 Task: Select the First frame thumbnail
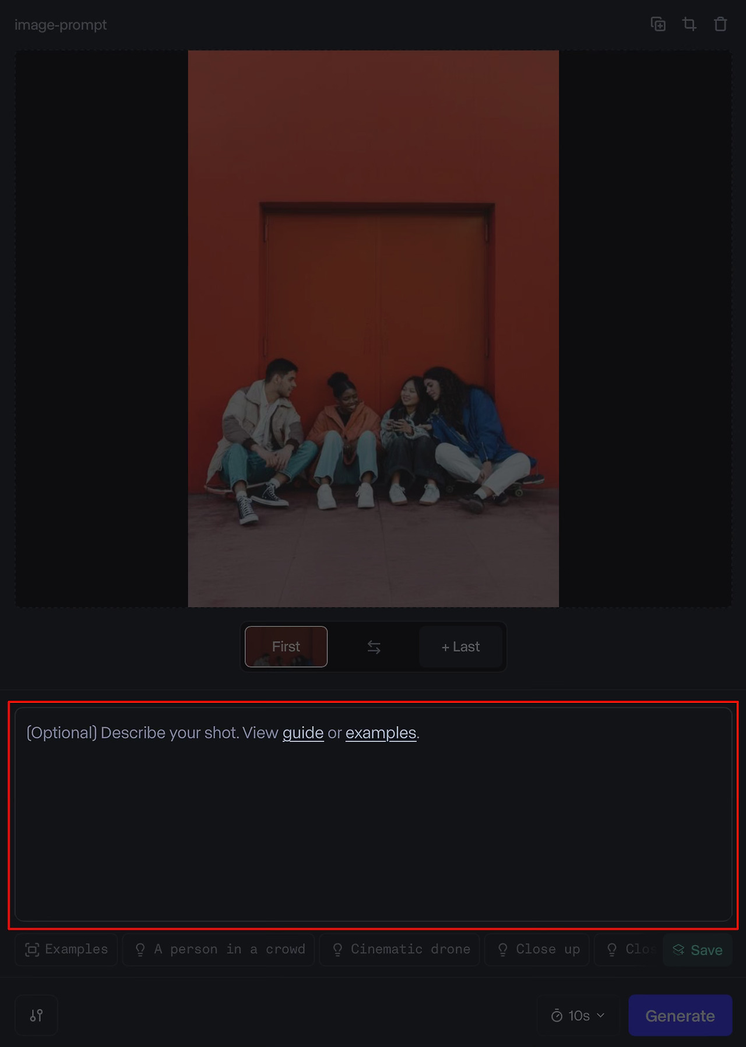pyautogui.click(x=286, y=646)
